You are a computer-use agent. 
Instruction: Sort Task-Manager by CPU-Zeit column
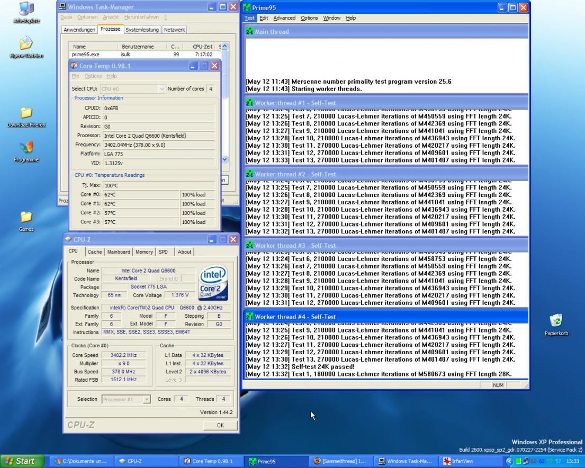200,47
